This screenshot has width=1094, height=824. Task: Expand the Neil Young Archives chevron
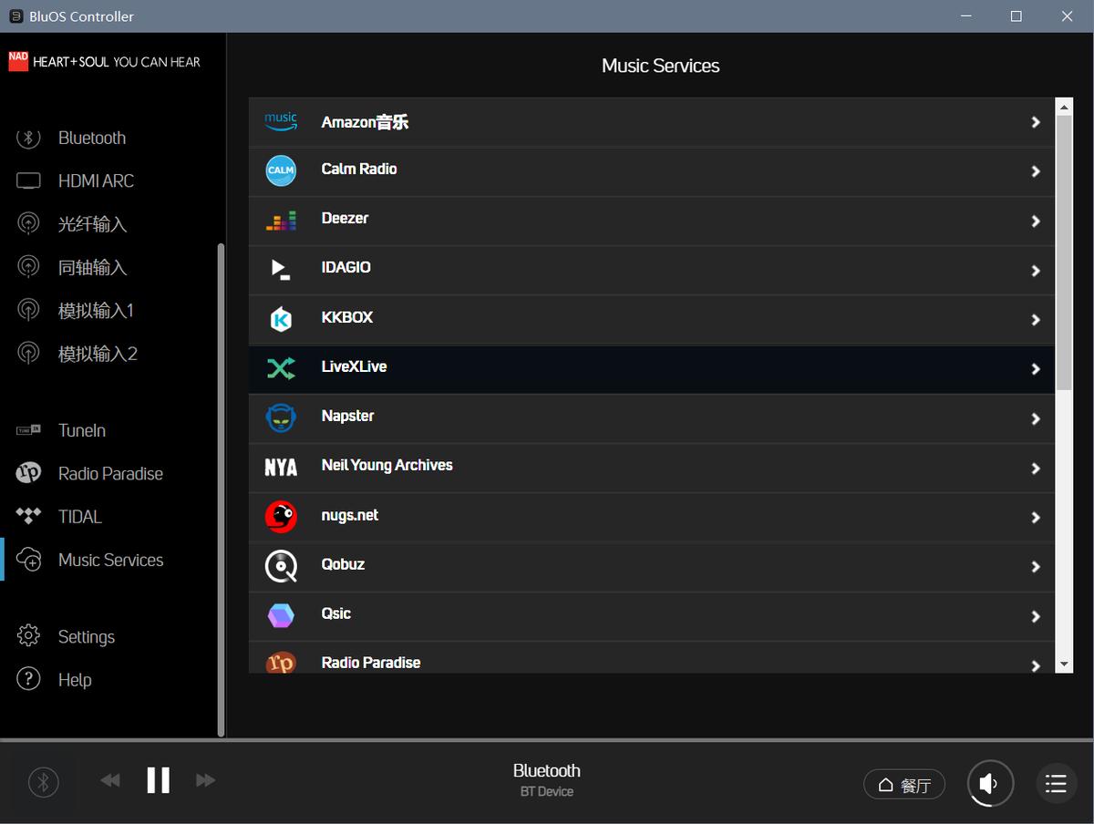(x=1036, y=468)
